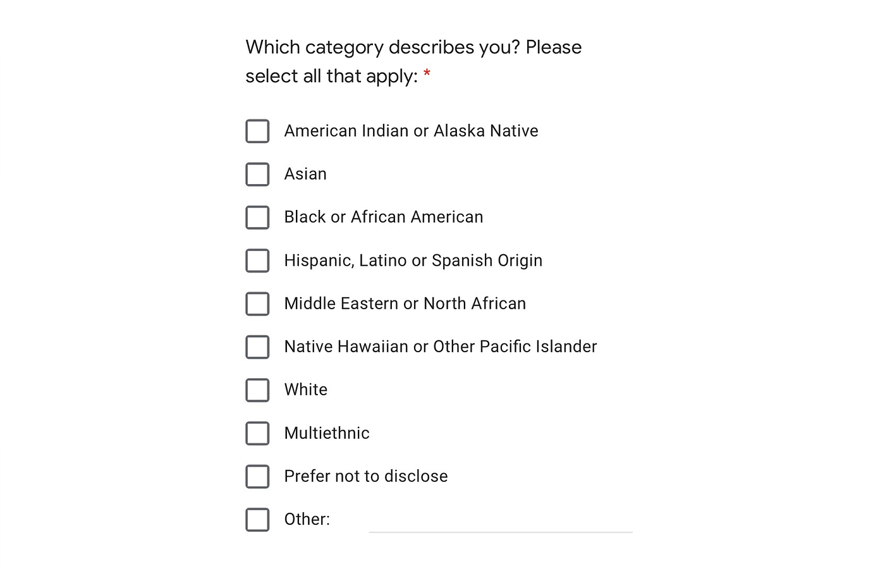Select Hispanic, Latino or Spanish Origin
Image resolution: width=885 pixels, height=573 pixels.
[x=257, y=261]
